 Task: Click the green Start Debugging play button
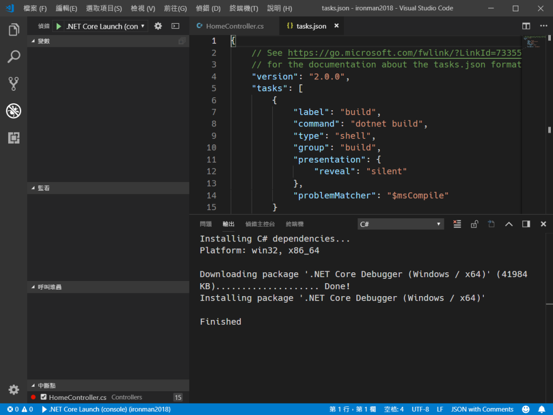click(58, 26)
